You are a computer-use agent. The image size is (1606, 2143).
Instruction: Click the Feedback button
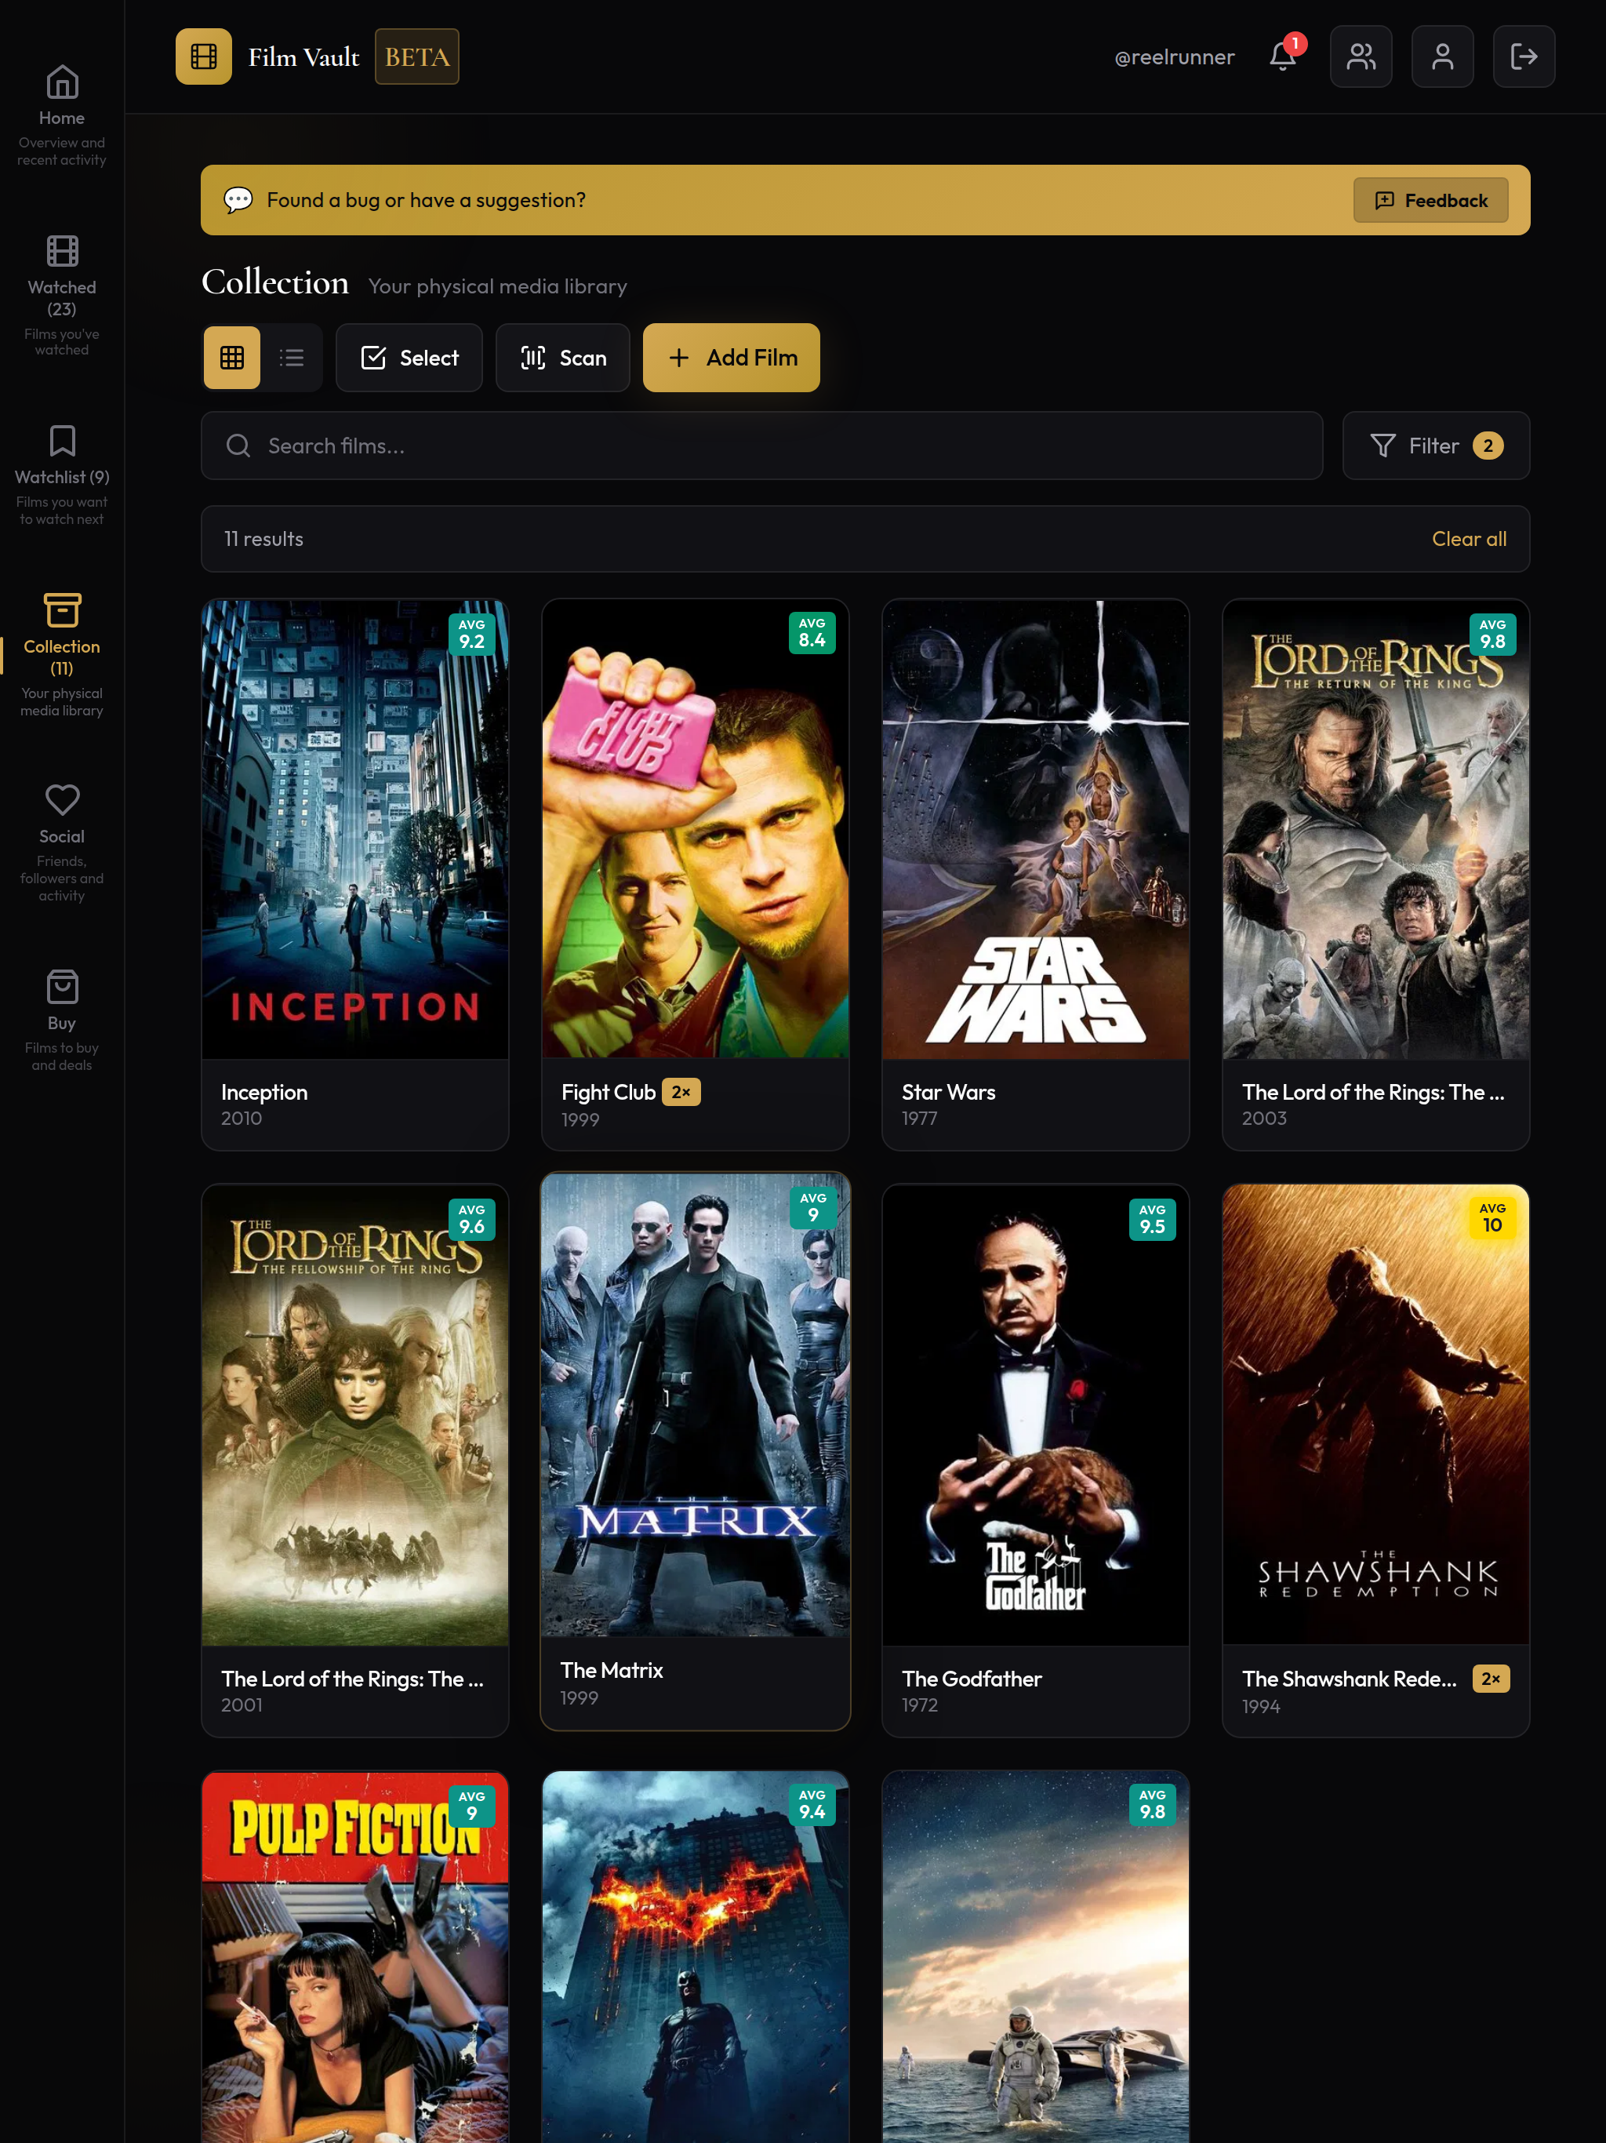[x=1430, y=199]
